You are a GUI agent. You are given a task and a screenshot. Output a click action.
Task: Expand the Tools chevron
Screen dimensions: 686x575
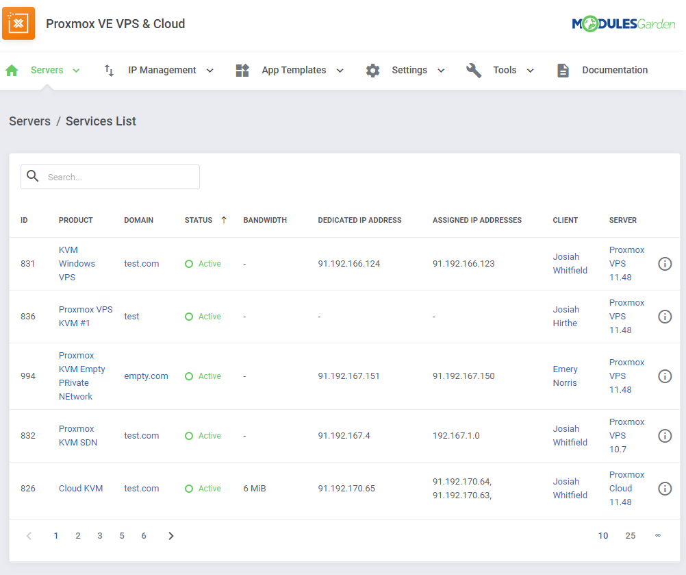tap(531, 70)
